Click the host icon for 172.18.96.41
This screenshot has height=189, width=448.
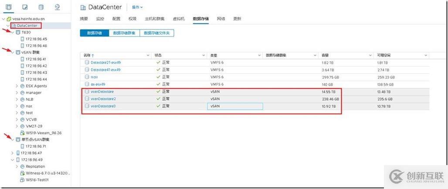(x=23, y=59)
